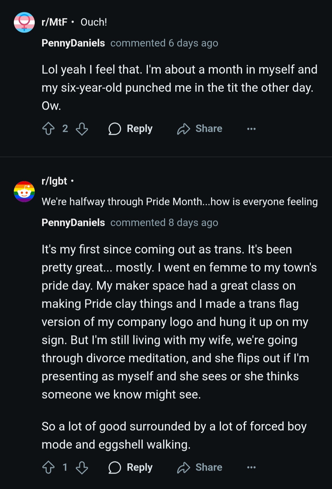Go to the r/MtF subreddit link
The width and height of the screenshot is (332, 489).
click(x=54, y=22)
